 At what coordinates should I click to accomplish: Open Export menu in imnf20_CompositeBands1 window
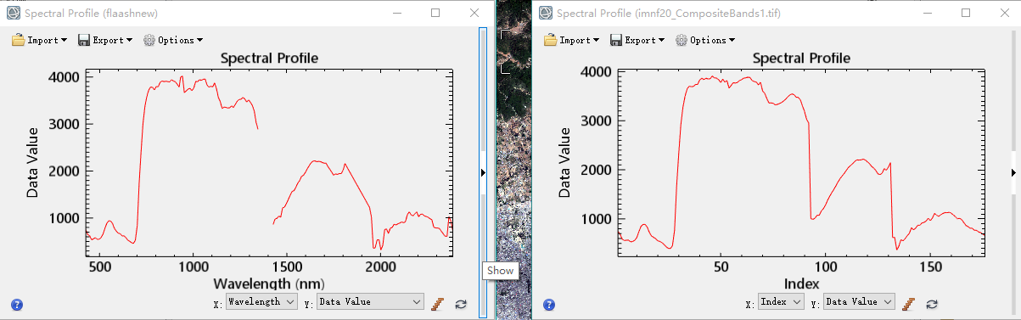click(x=637, y=40)
